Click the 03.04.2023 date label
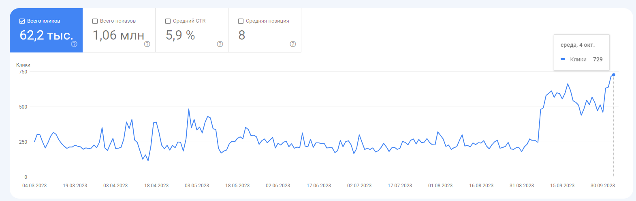The height and width of the screenshot is (201, 636). [115, 186]
